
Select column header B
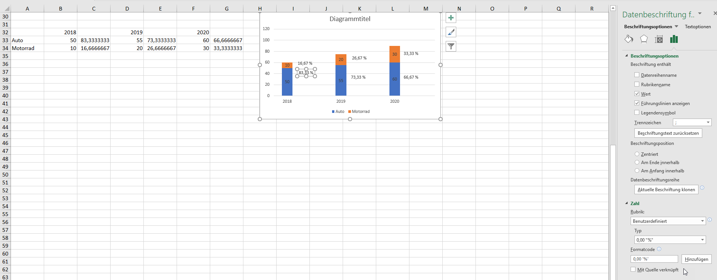click(x=60, y=8)
